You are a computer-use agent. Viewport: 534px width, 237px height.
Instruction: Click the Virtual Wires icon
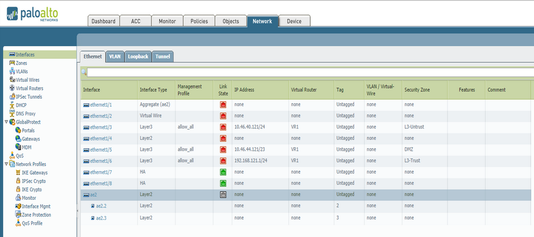[12, 80]
